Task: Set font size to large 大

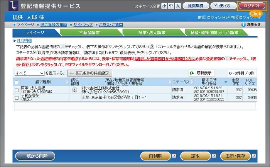Action: [x=178, y=6]
